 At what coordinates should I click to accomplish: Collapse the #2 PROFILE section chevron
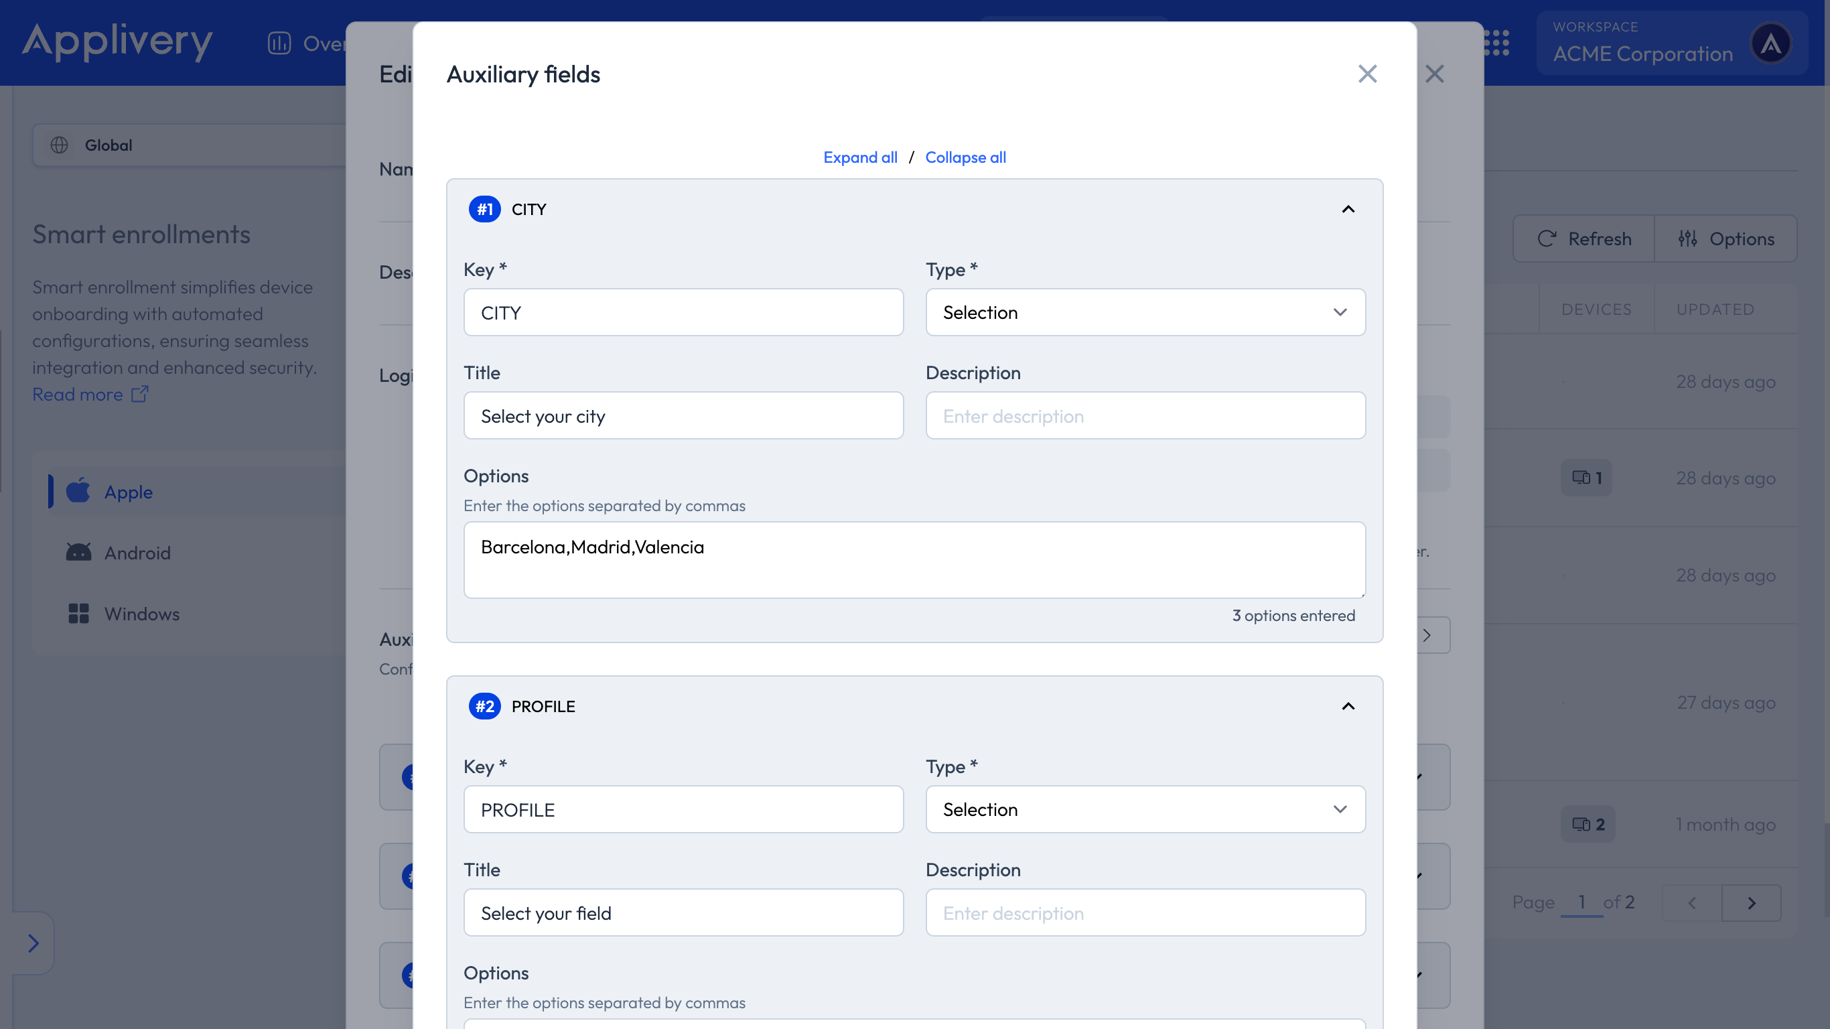[1348, 705]
